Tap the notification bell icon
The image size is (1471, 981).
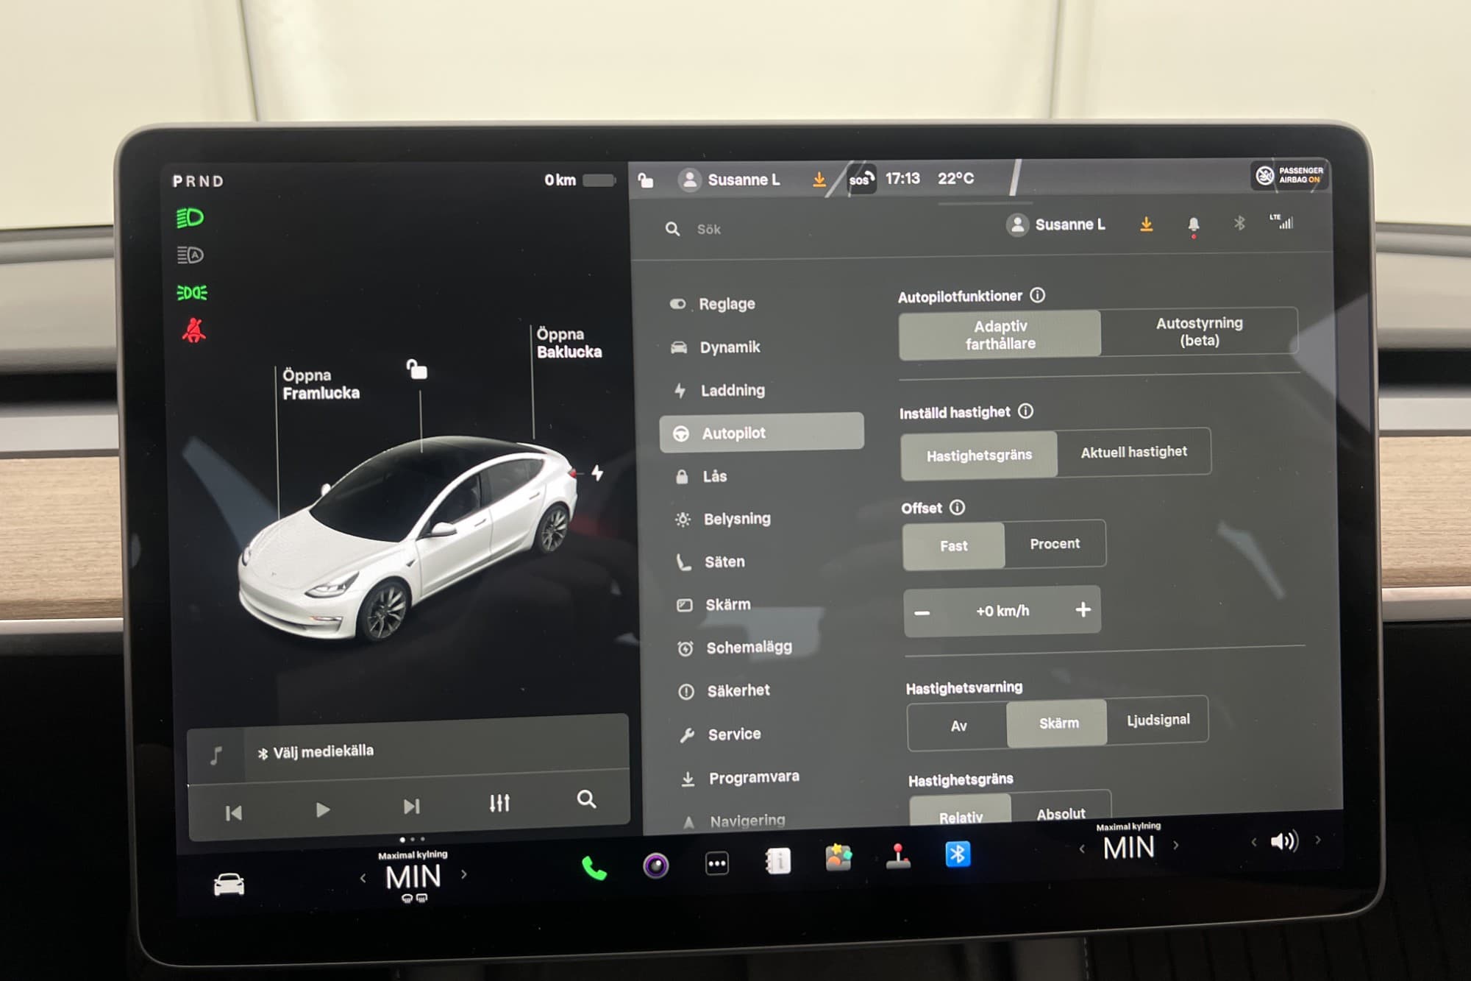click(x=1193, y=224)
